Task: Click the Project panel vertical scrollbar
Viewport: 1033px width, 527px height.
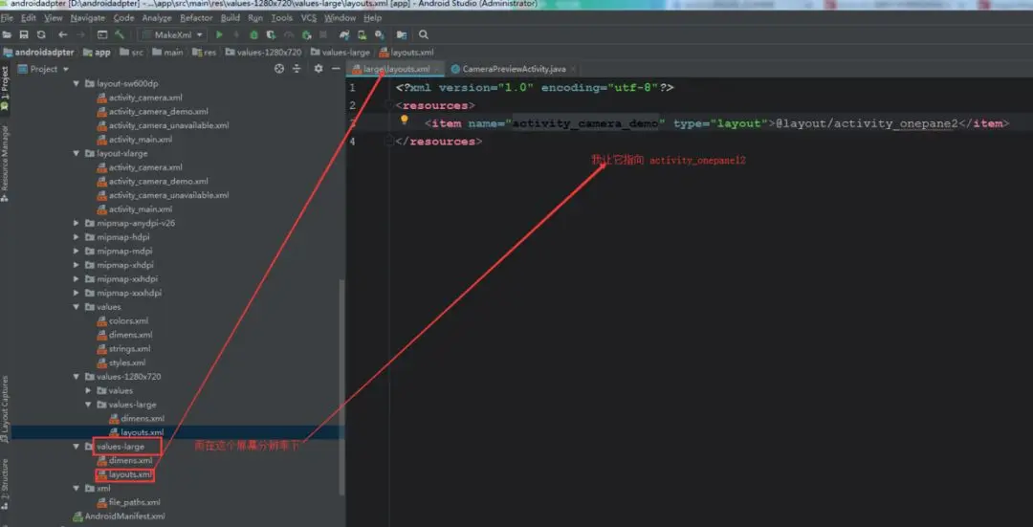Action: 341,387
